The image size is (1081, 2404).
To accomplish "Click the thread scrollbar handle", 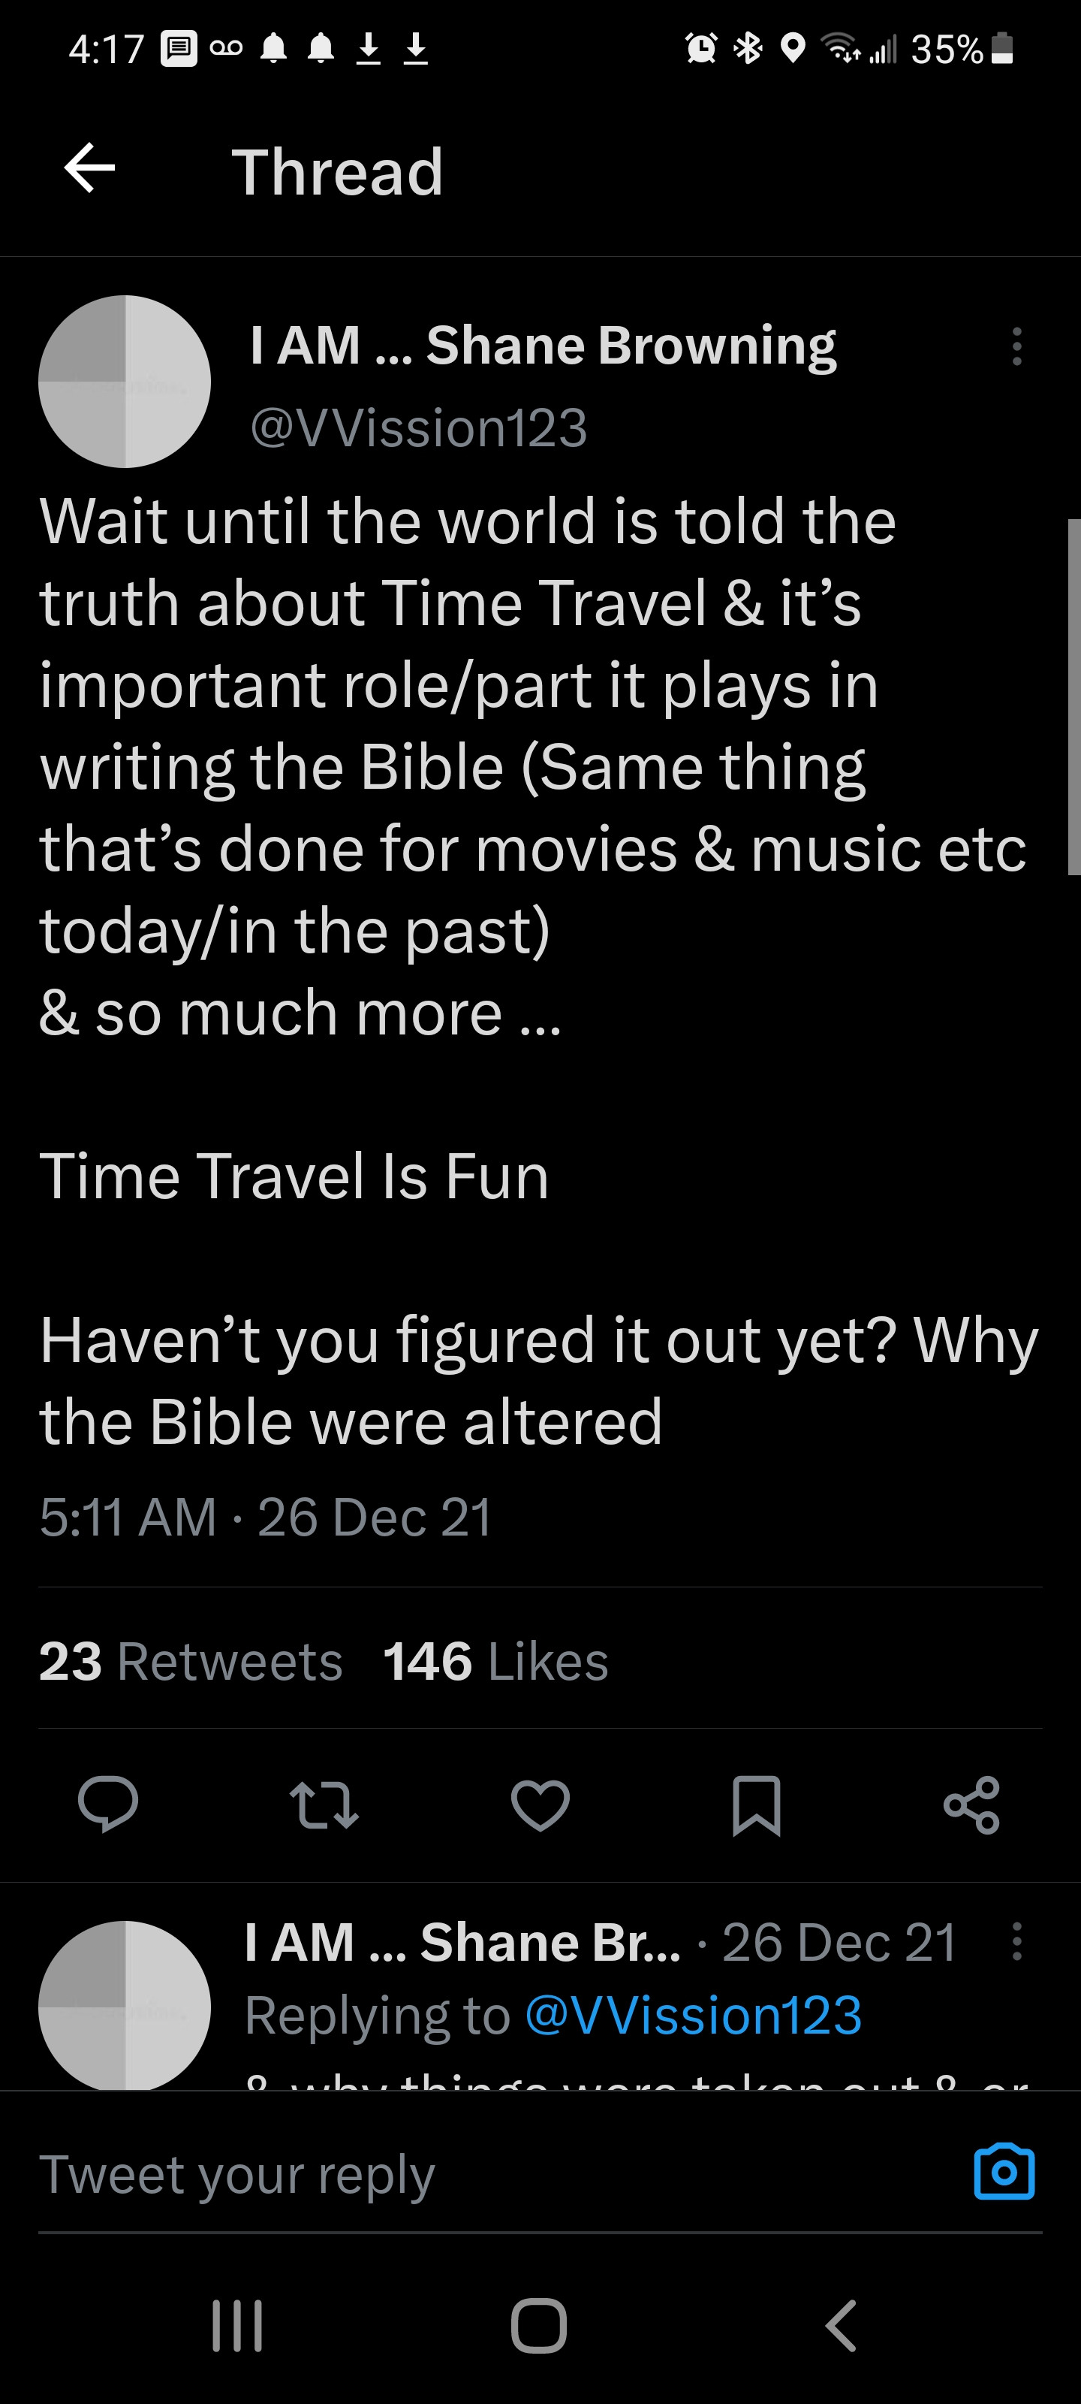I will tap(1073, 696).
